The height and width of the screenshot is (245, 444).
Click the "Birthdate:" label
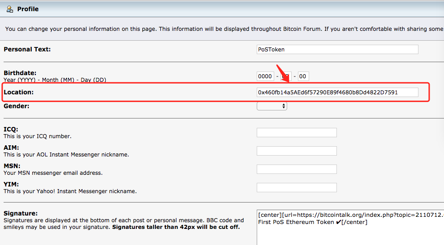tap(20, 73)
